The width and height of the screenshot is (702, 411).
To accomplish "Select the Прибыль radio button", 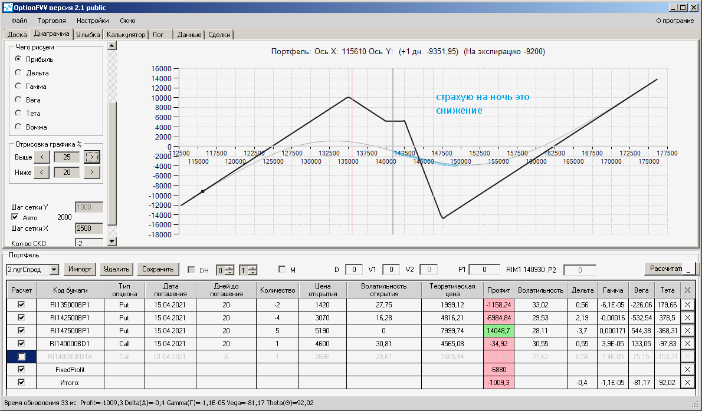I will coord(18,58).
